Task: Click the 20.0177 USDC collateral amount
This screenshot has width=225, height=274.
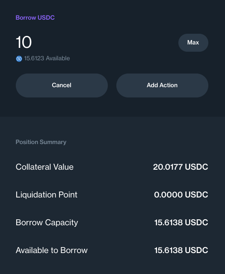Action: tap(181, 167)
